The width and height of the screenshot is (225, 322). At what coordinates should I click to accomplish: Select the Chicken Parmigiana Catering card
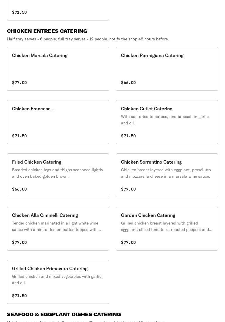(x=152, y=56)
